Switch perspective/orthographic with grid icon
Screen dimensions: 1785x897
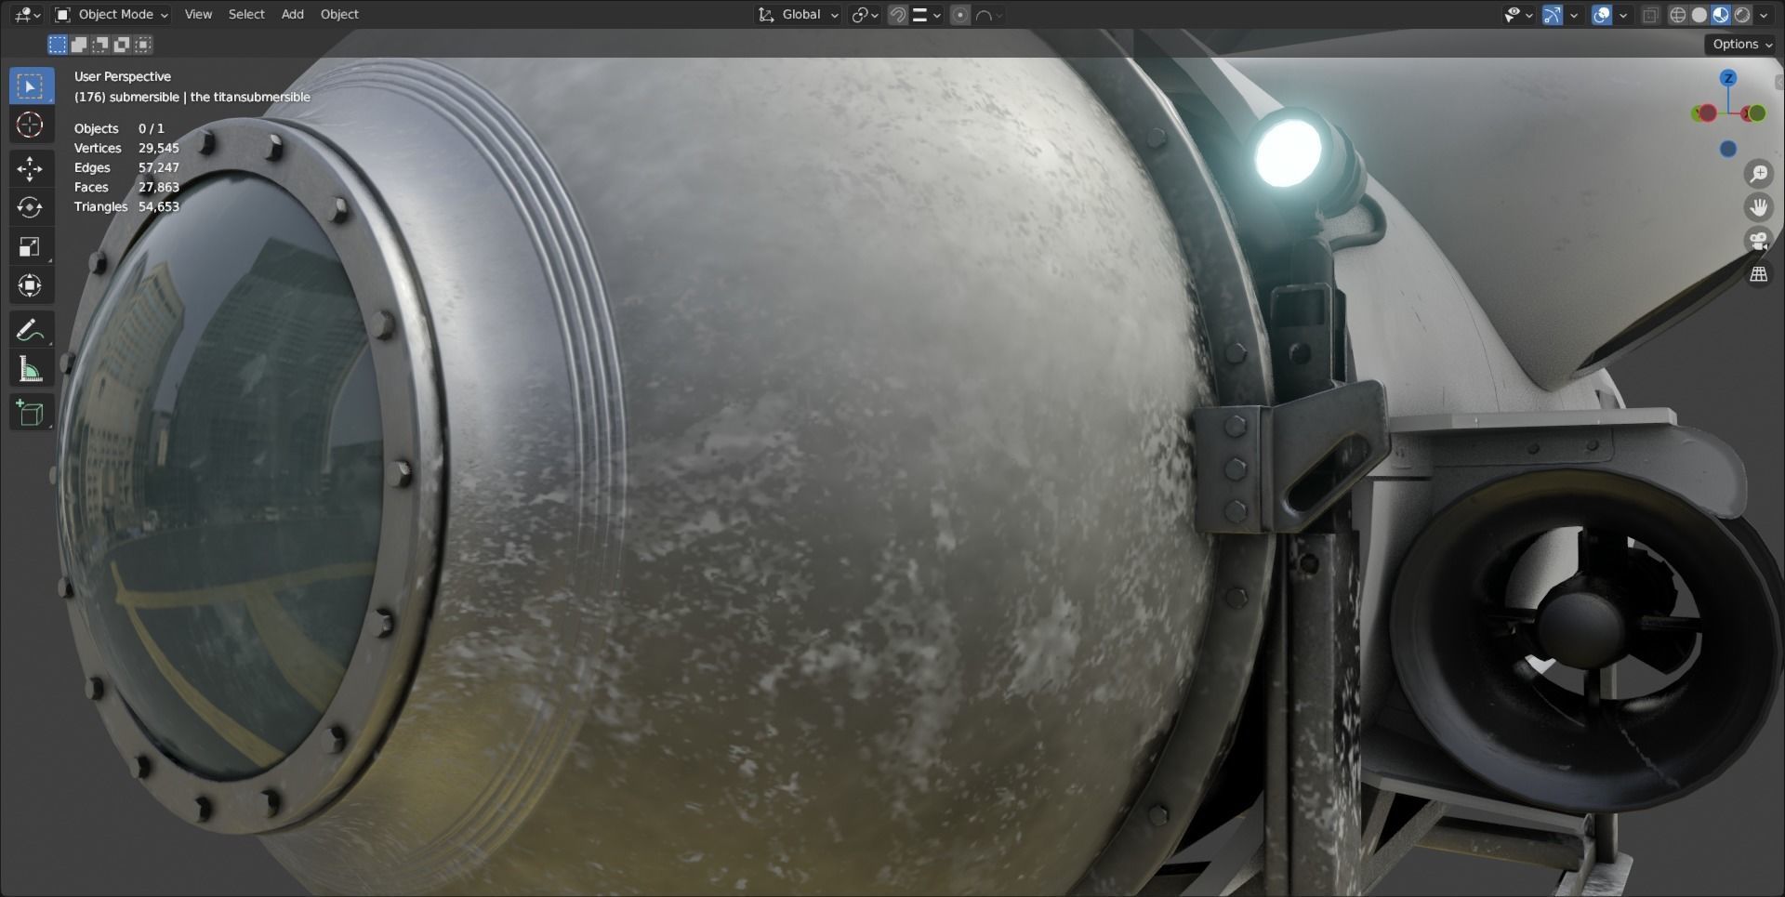(1758, 274)
